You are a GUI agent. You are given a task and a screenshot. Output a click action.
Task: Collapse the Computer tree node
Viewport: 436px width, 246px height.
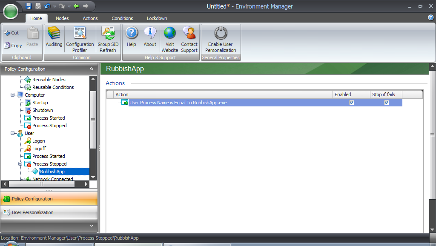12,95
